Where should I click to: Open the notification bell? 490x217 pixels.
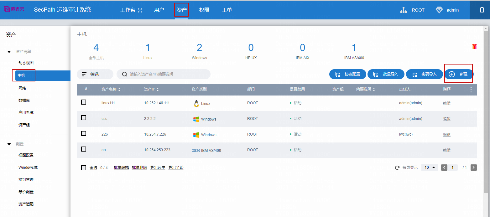(482, 10)
